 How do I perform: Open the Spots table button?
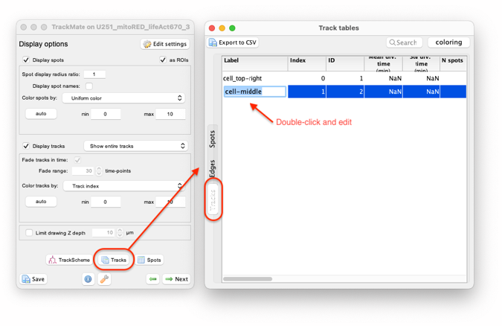tap(149, 260)
